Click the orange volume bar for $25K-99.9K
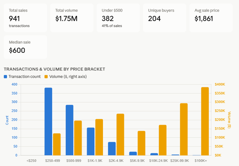 (x=184, y=129)
